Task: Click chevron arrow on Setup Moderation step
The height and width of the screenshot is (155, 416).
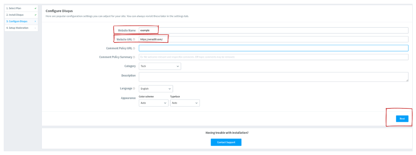Action: [35, 28]
